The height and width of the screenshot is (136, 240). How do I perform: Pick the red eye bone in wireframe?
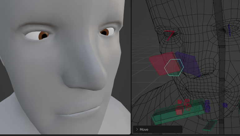tap(169, 35)
